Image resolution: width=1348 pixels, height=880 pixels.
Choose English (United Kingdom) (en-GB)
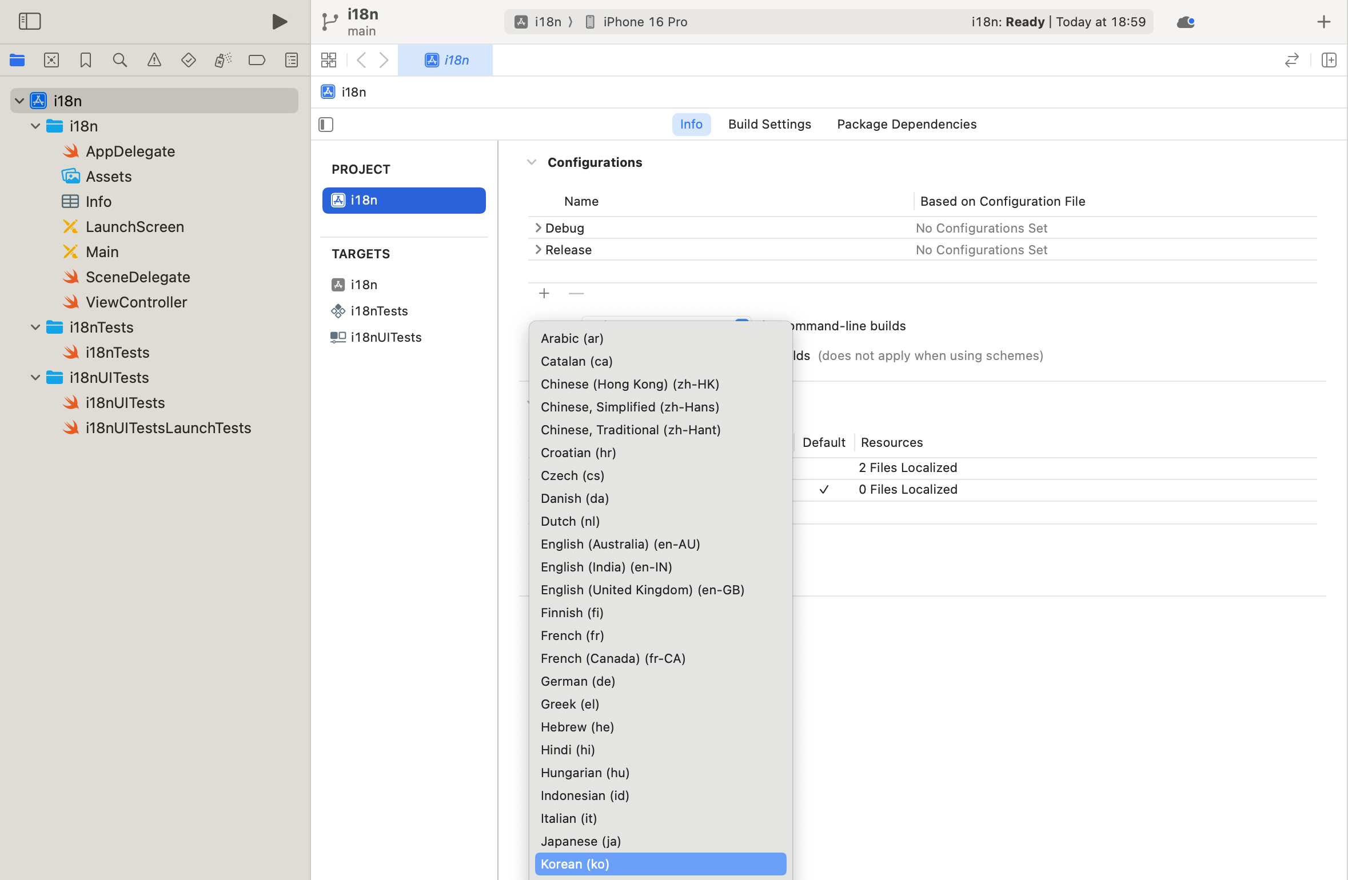click(x=660, y=590)
